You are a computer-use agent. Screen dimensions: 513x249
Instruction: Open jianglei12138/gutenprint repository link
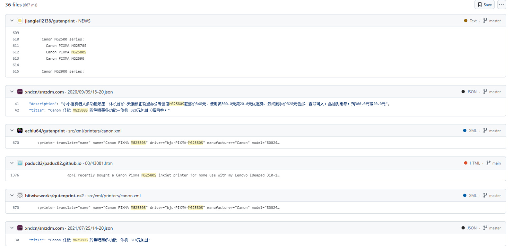click(x=50, y=21)
